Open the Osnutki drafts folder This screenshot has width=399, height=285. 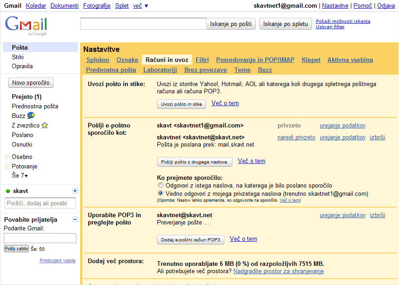[22, 144]
